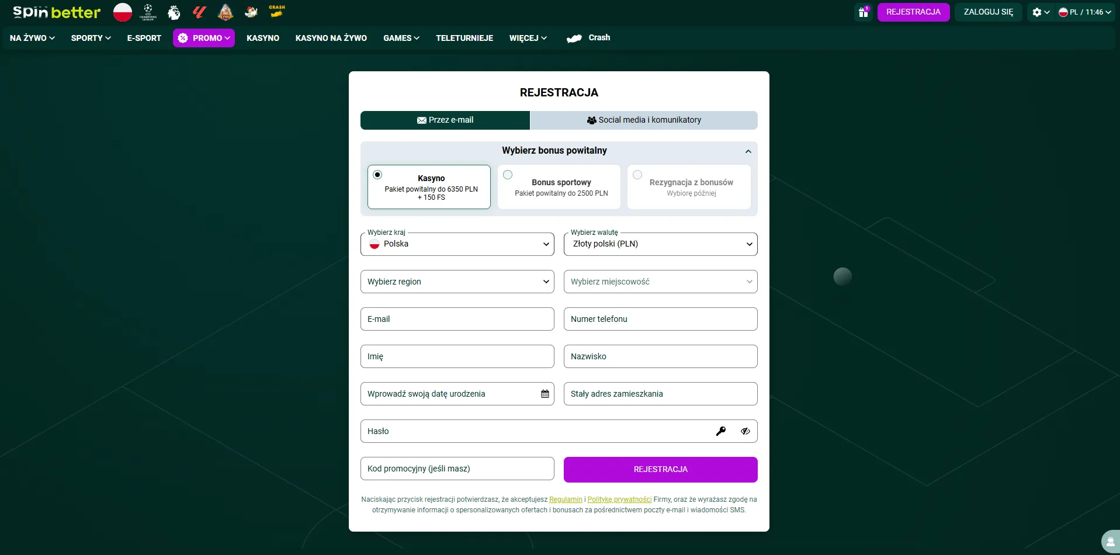The width and height of the screenshot is (1120, 555).
Task: Click the Kod promocyjny input field
Action: pyautogui.click(x=457, y=468)
